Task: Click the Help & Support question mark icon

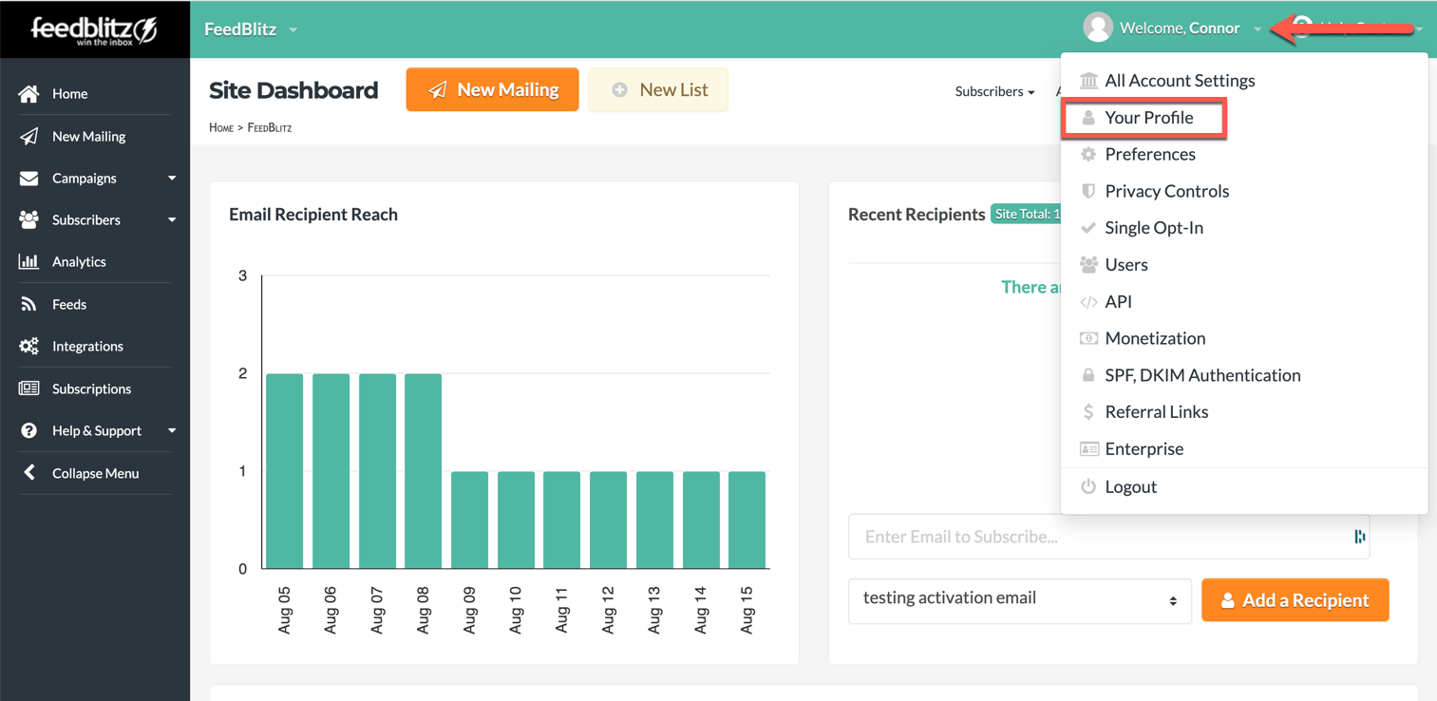Action: (x=29, y=430)
